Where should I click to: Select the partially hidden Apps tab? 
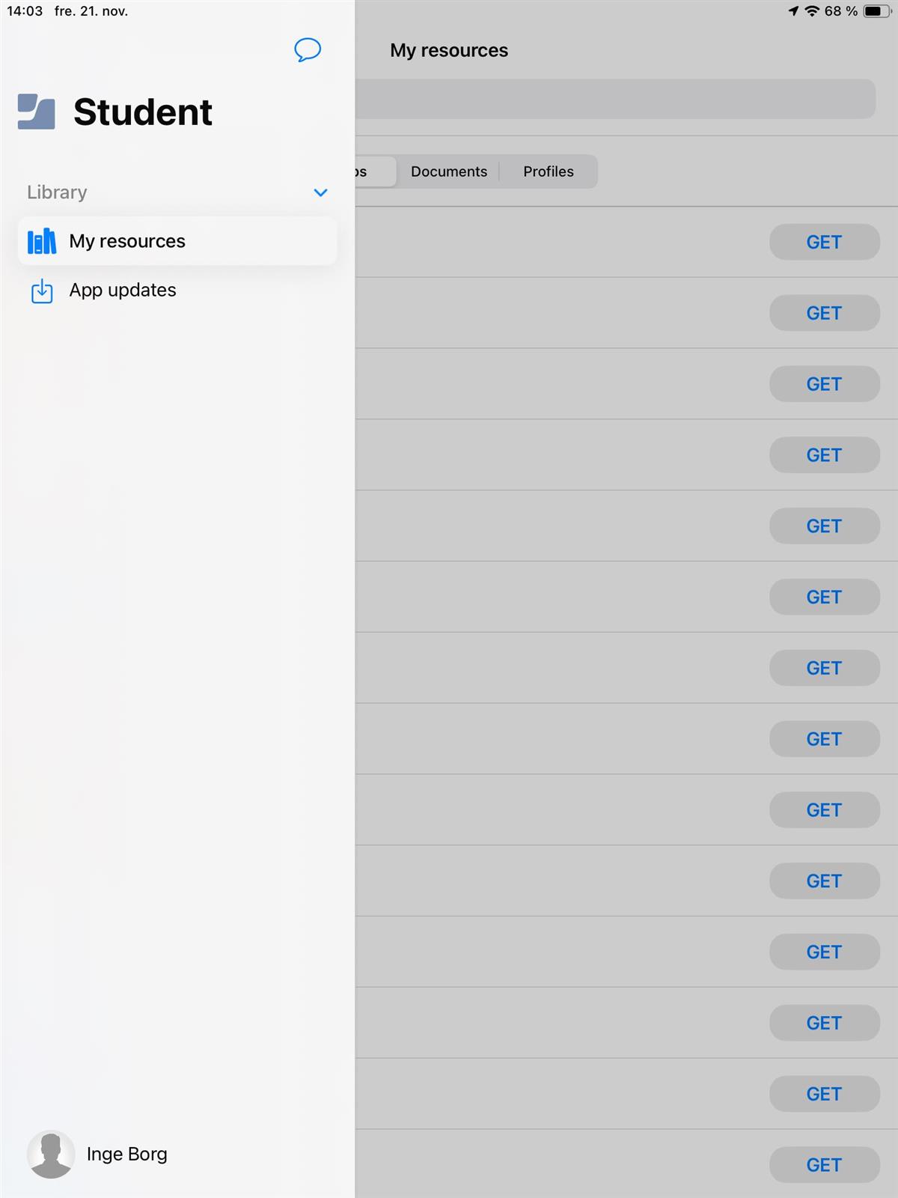pos(374,171)
